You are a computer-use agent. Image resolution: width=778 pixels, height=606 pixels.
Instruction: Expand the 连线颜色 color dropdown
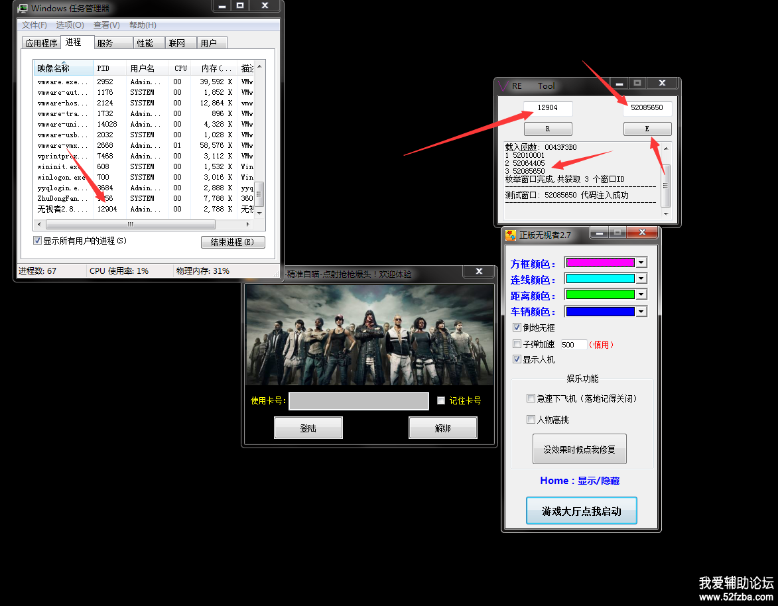pyautogui.click(x=641, y=278)
